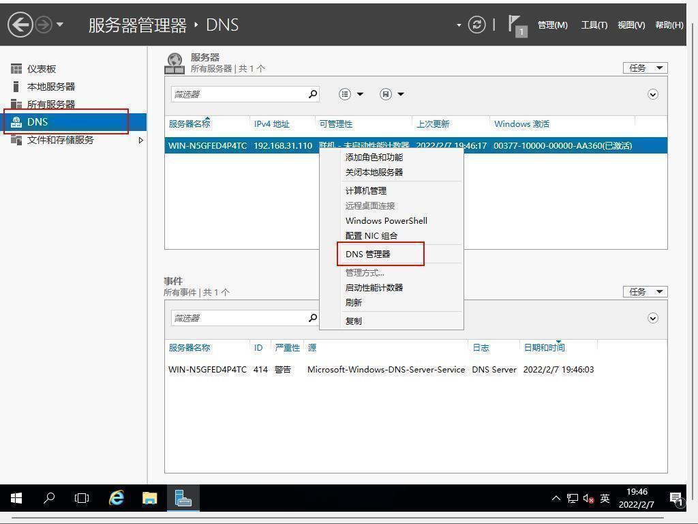Image resolution: width=698 pixels, height=524 pixels.
Task: Show hidden tray icons chevron
Action: point(556,498)
